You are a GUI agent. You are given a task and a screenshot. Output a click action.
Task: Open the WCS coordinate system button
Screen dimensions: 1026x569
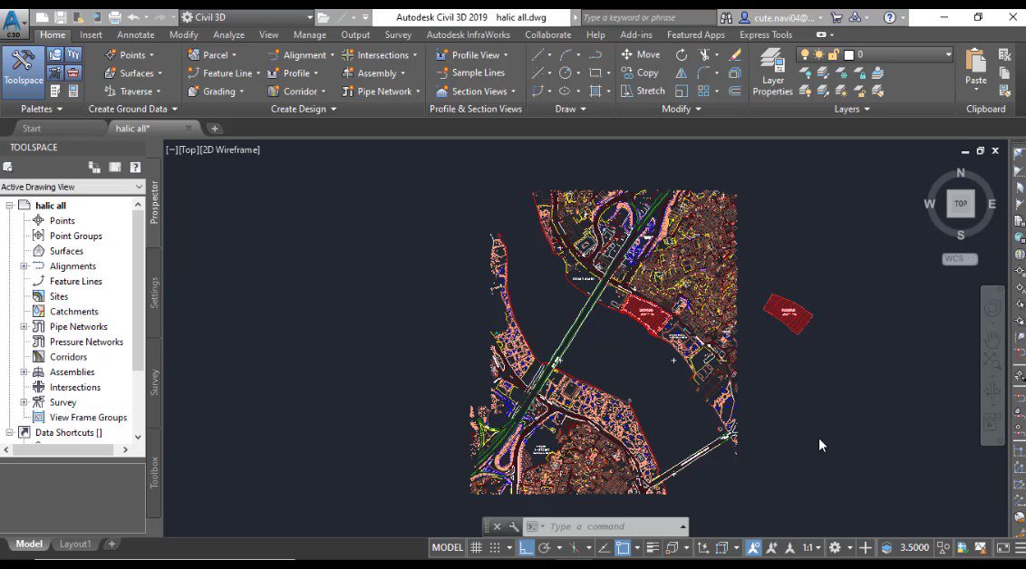(959, 258)
